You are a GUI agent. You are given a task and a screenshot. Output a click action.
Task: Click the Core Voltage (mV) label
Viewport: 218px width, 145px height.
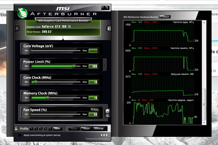(x=38, y=46)
